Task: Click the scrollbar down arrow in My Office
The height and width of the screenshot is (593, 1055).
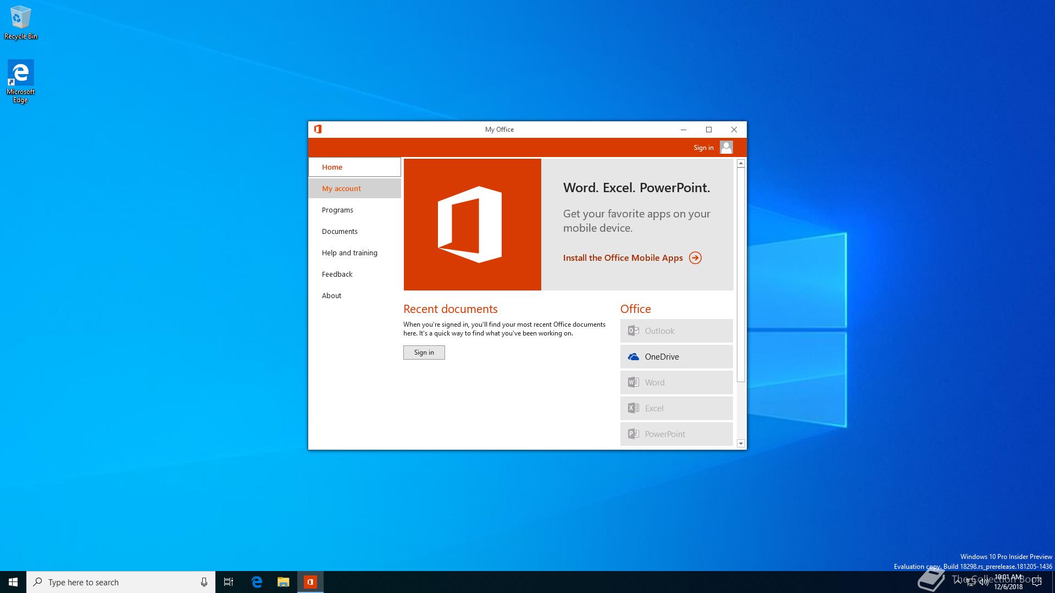Action: 741,443
